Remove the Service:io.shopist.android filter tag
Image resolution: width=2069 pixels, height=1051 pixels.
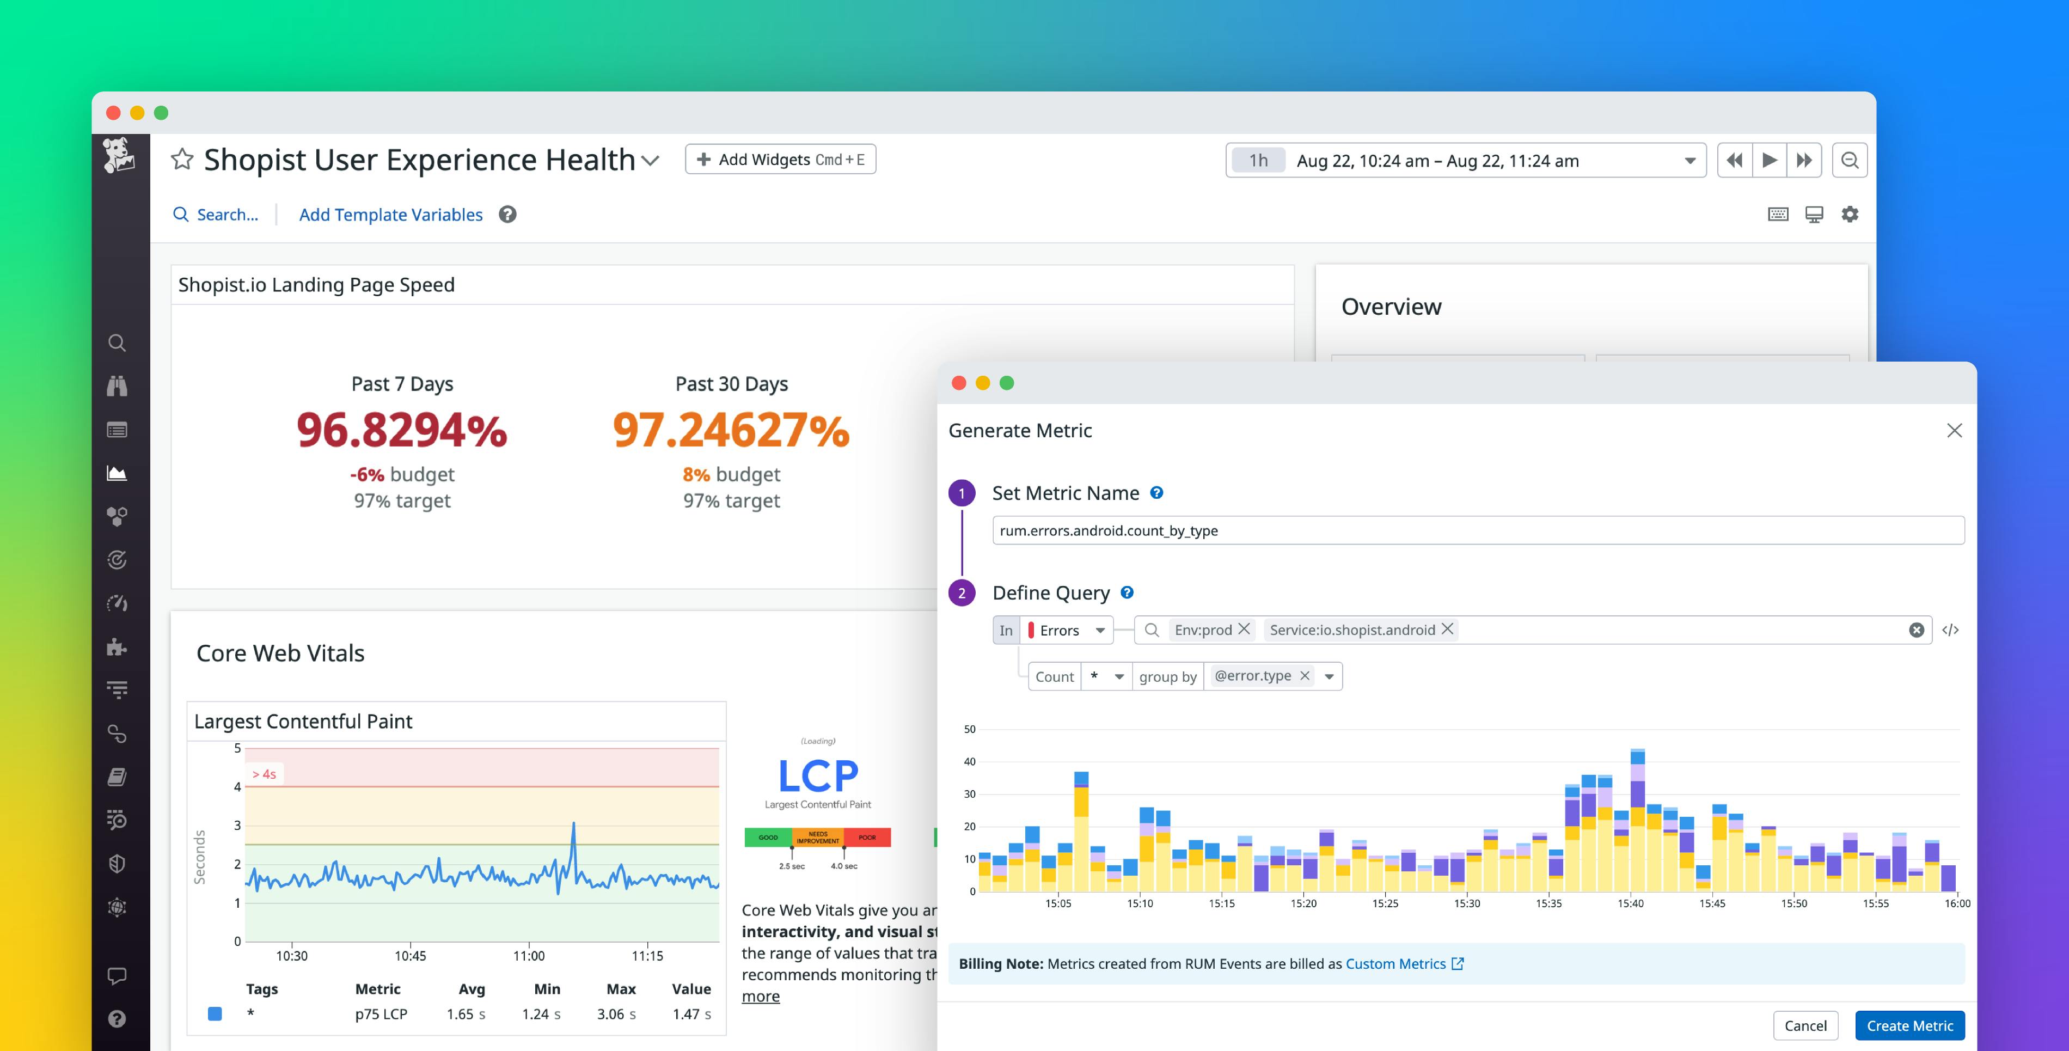pyautogui.click(x=1451, y=629)
